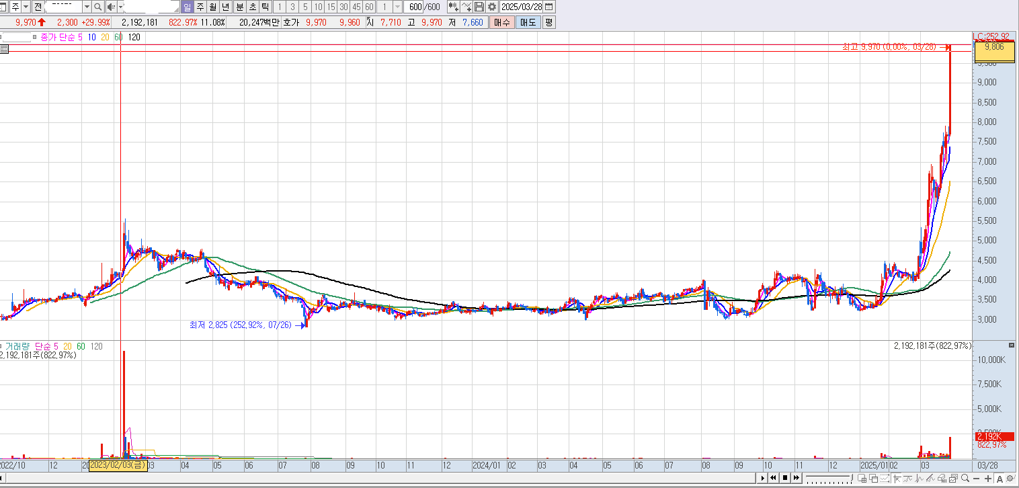Click the stock code input field

[63, 7]
